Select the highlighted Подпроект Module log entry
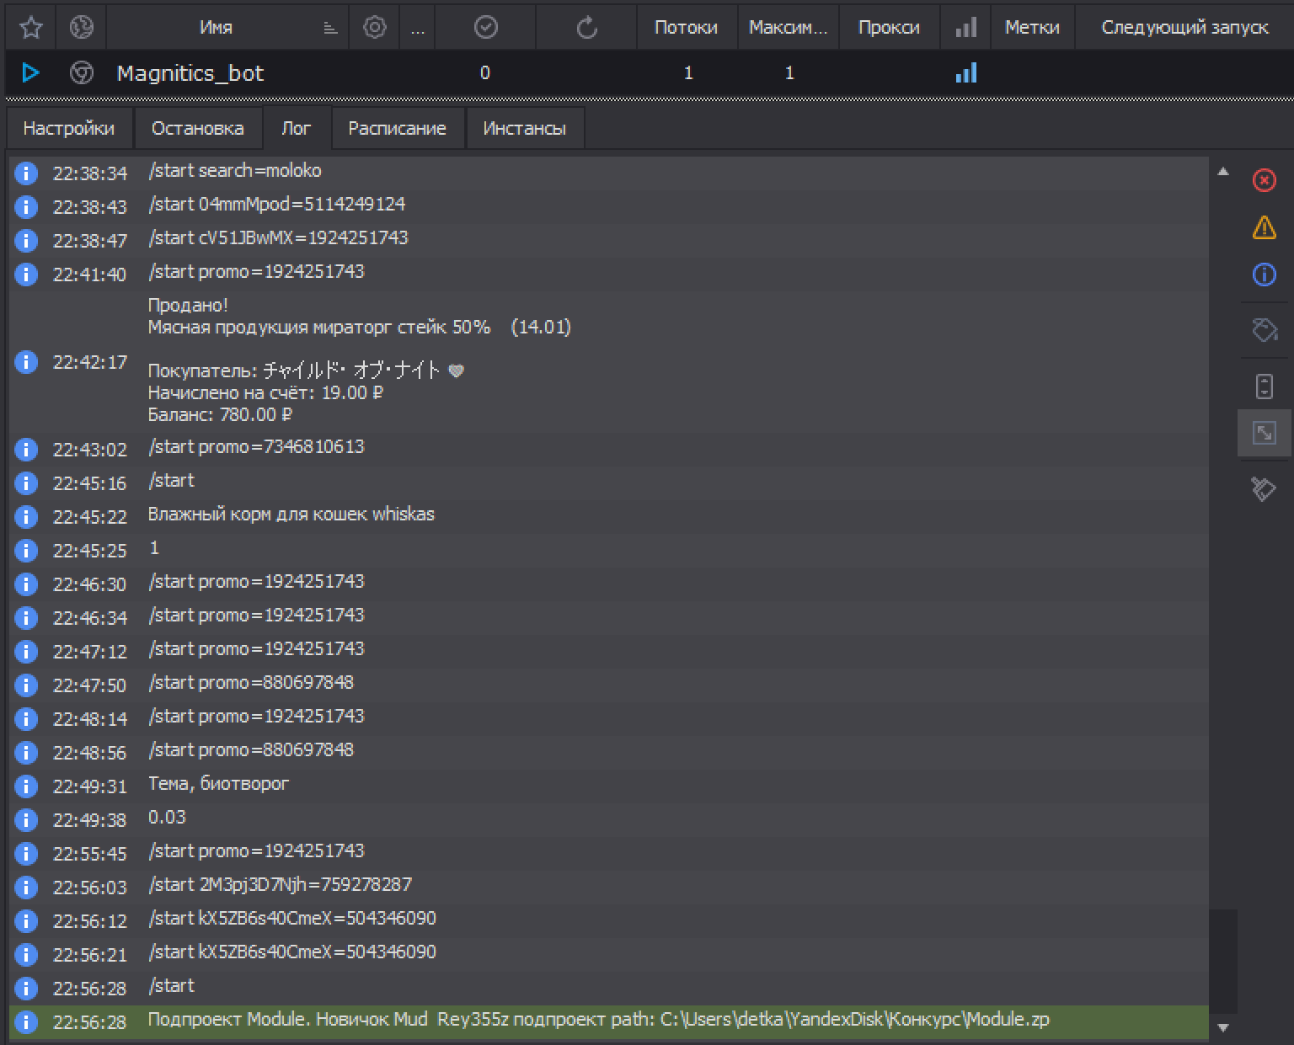1294x1045 pixels. 598,1021
